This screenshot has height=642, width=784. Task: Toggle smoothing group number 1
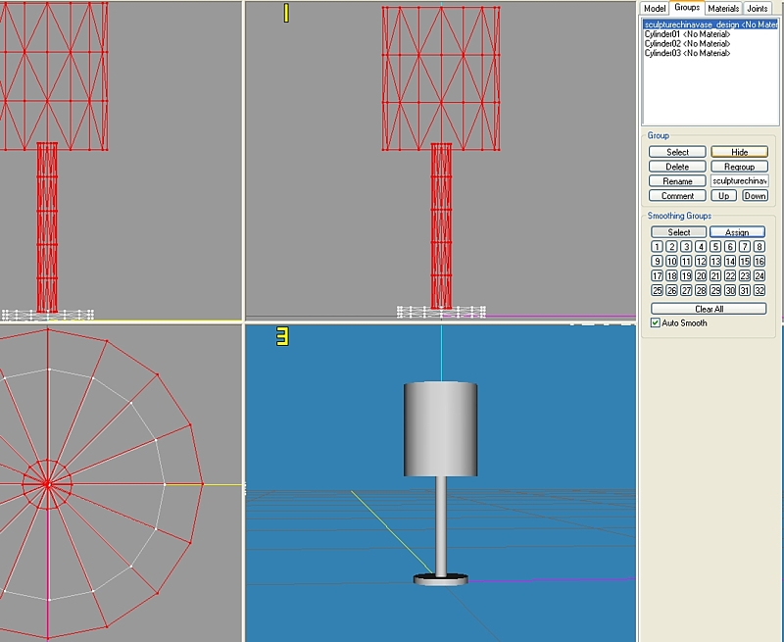(x=657, y=247)
